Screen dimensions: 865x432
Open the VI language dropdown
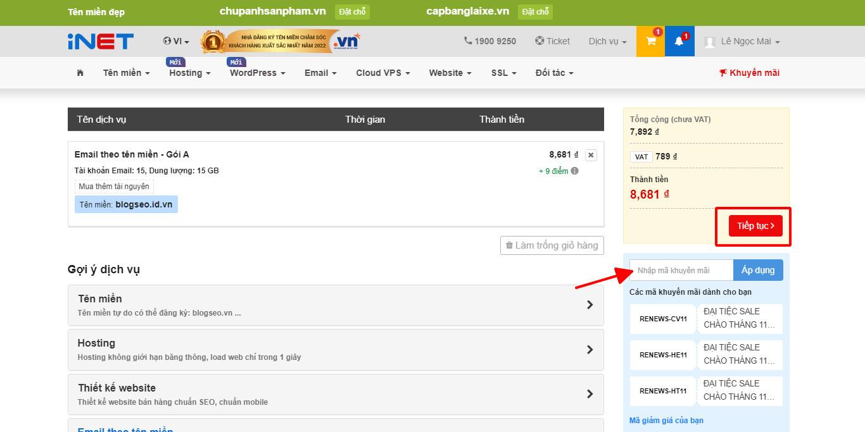tap(177, 41)
